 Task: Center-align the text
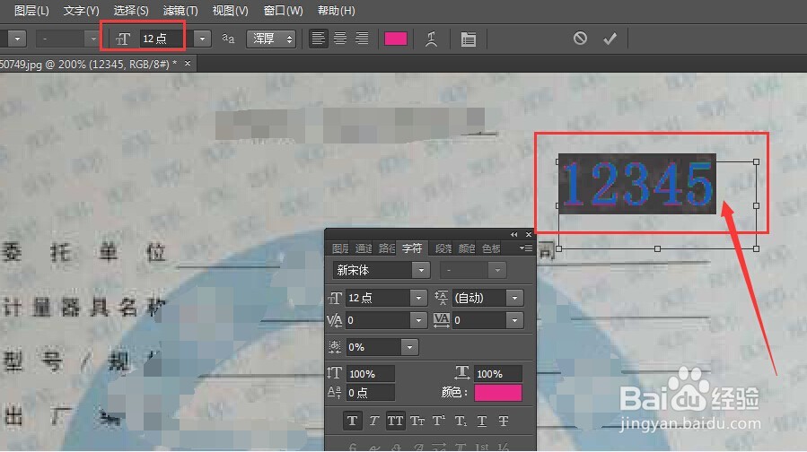(340, 38)
